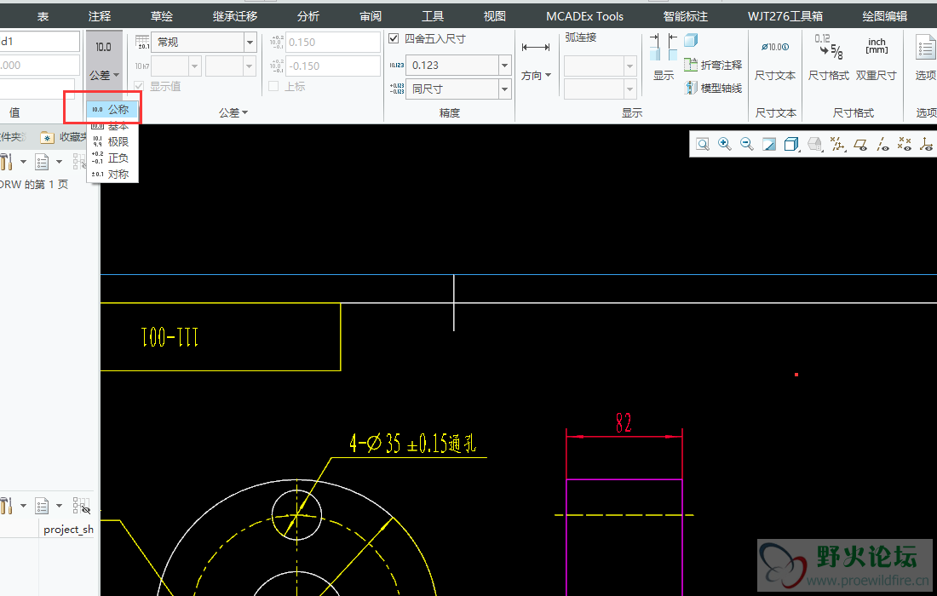Click the greyed saved-orientations cube icon
Image resolution: width=937 pixels, height=596 pixels.
click(813, 144)
